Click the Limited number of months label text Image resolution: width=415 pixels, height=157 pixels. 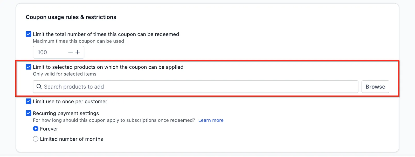(72, 139)
